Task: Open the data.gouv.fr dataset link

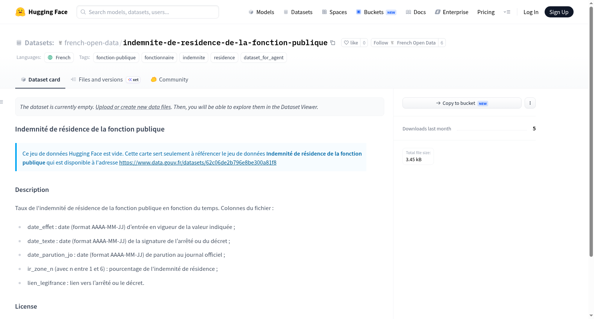Action: point(198,163)
